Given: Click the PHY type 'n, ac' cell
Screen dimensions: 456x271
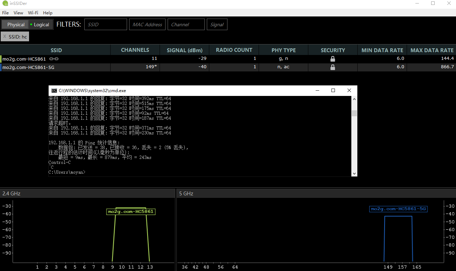Looking at the screenshot, I should [283, 67].
